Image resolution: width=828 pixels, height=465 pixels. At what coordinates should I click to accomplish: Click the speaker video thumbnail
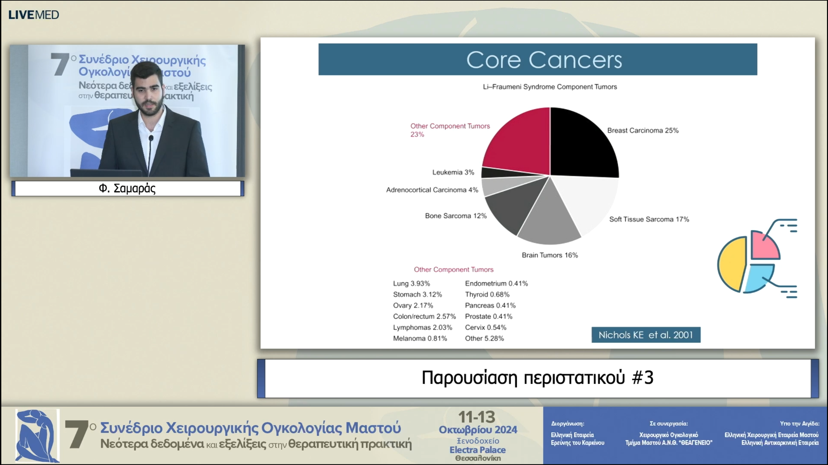point(127,110)
